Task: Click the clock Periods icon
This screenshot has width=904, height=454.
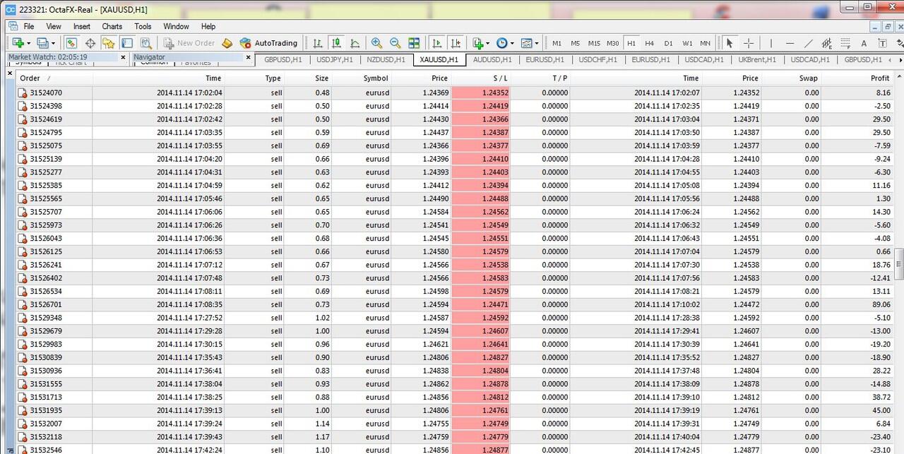Action: point(501,43)
